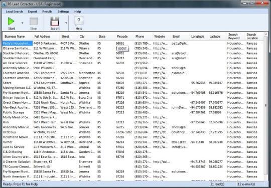Screen dimensions: 271x188
Task: Click the patty@ email cell
Action: [180, 43]
